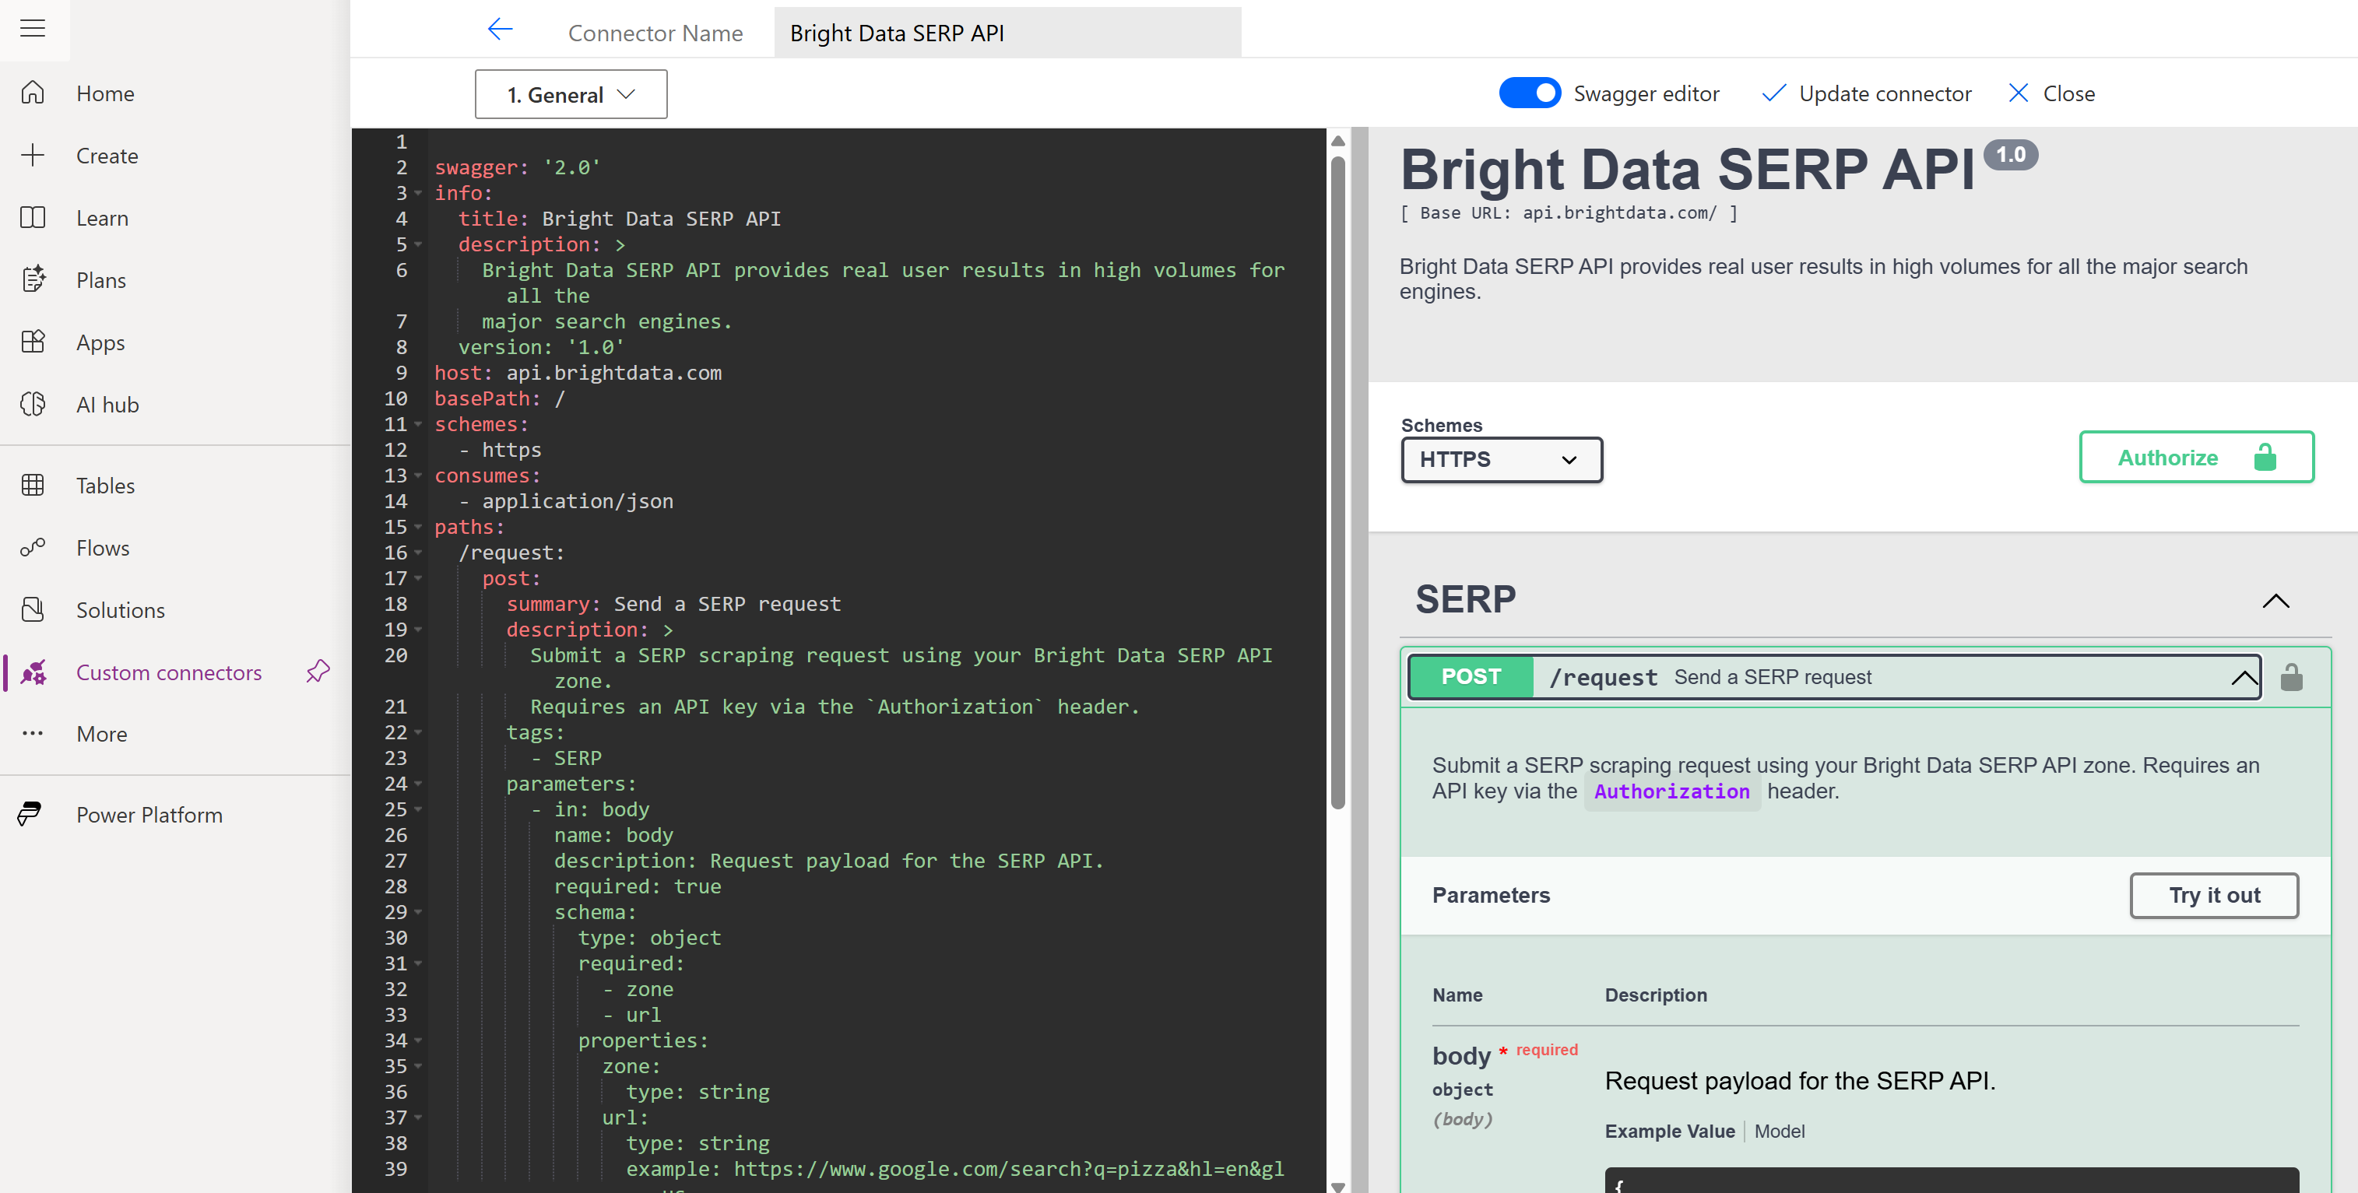
Task: Toggle the Swagger editor switch off
Action: coord(1529,93)
